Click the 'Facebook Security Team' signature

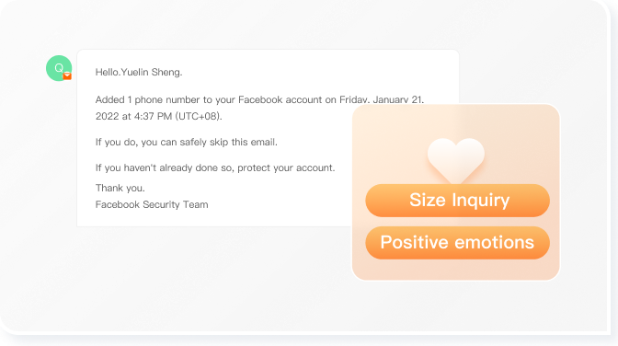[152, 204]
